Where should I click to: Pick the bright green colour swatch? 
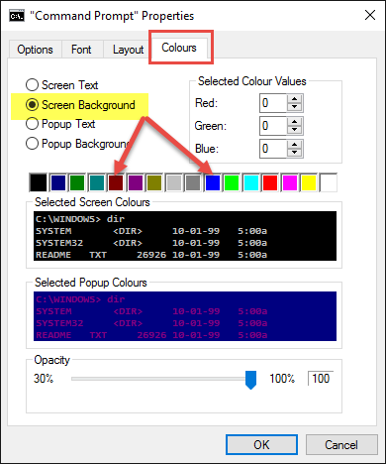click(x=232, y=182)
